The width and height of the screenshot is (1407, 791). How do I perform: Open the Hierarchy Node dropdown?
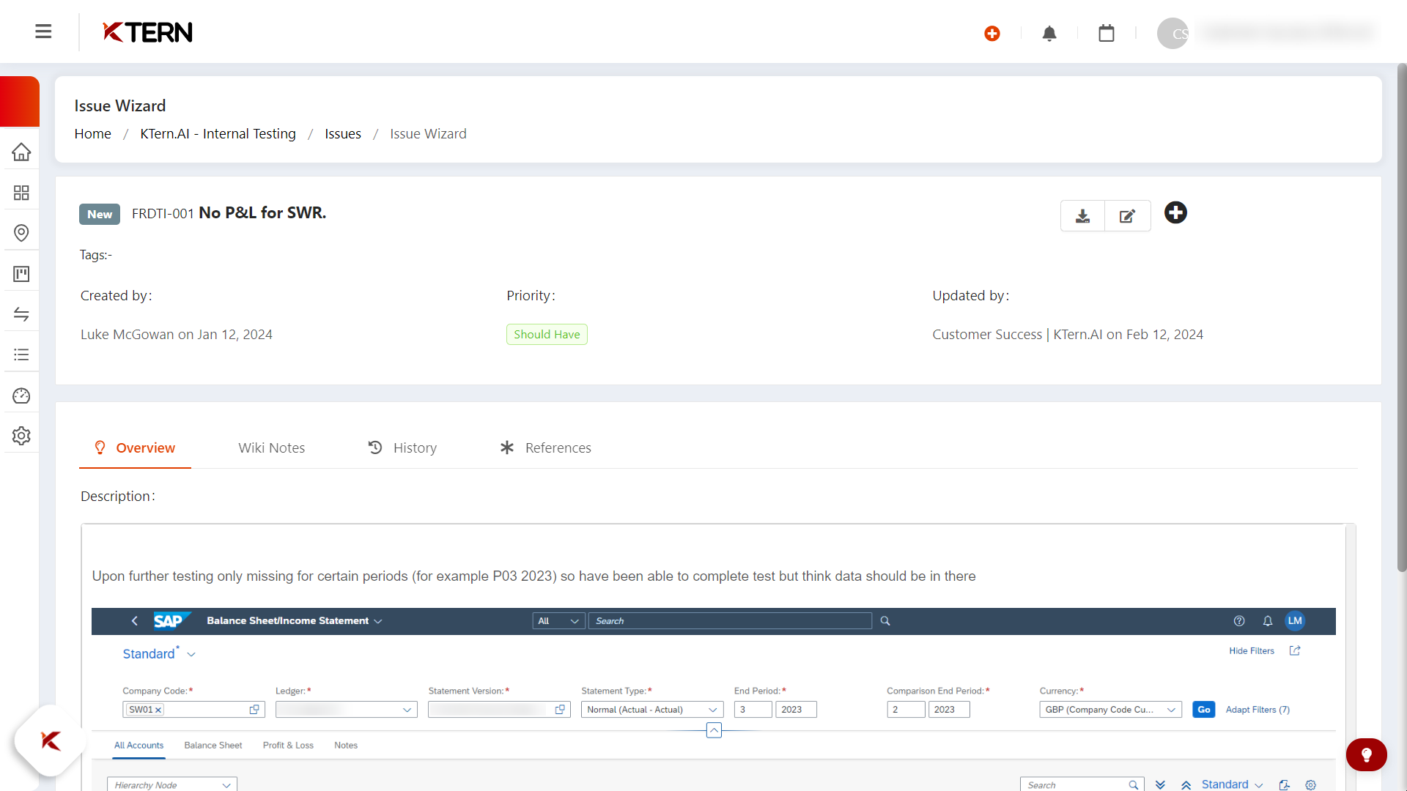[x=172, y=784]
